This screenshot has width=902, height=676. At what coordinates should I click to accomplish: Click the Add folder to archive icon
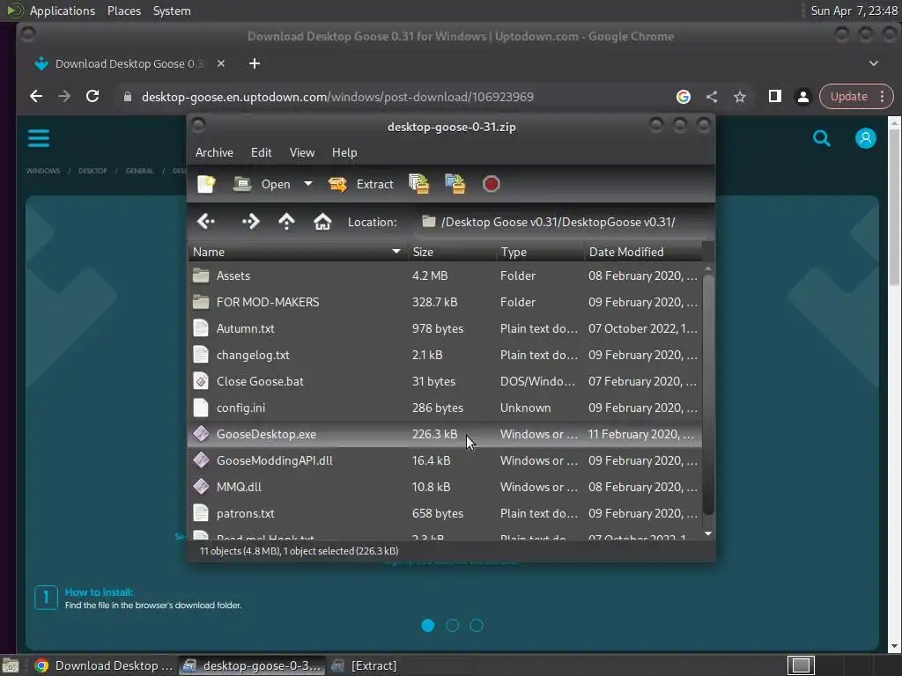[455, 184]
